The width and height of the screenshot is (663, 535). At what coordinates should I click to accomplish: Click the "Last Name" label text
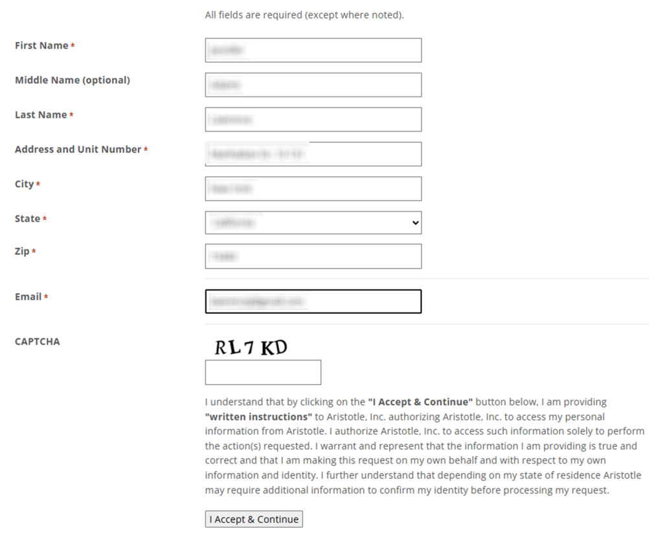click(x=41, y=115)
